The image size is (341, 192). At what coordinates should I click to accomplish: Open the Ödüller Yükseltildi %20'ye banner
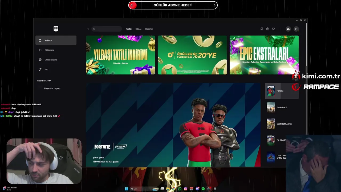[192, 55]
